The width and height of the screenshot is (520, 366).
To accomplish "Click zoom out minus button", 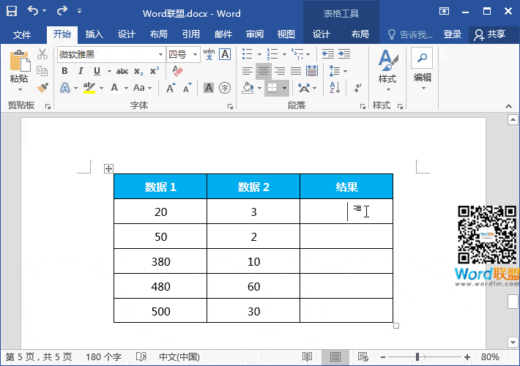I will pos(383,357).
